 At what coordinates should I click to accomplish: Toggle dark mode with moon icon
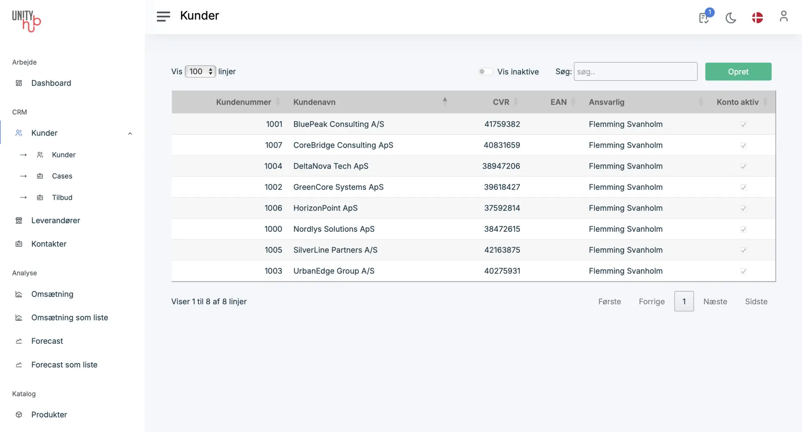[x=731, y=18]
